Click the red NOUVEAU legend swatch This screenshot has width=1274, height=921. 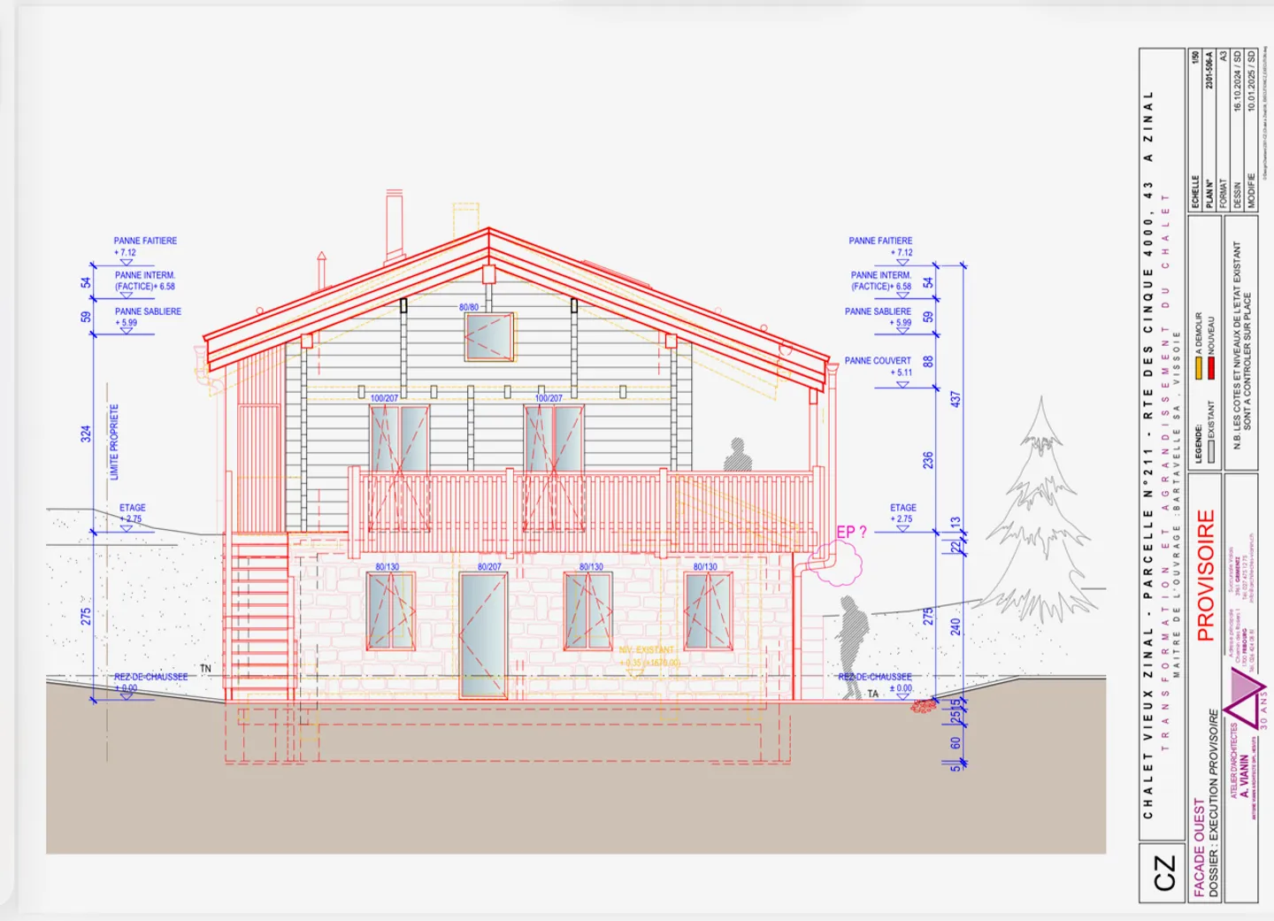point(1211,368)
